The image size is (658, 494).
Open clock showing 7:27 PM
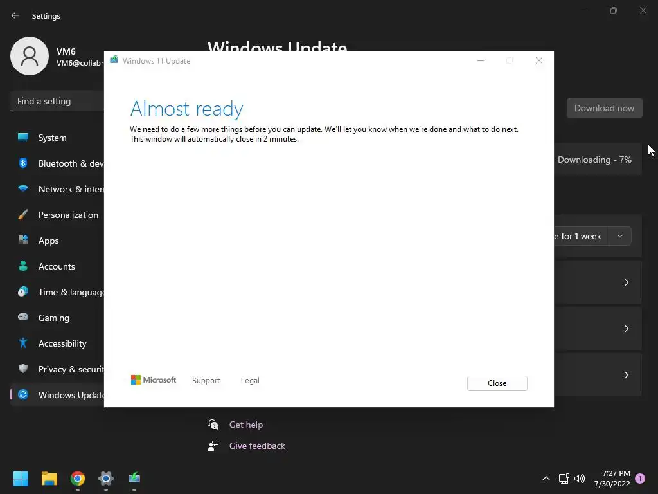pos(612,479)
